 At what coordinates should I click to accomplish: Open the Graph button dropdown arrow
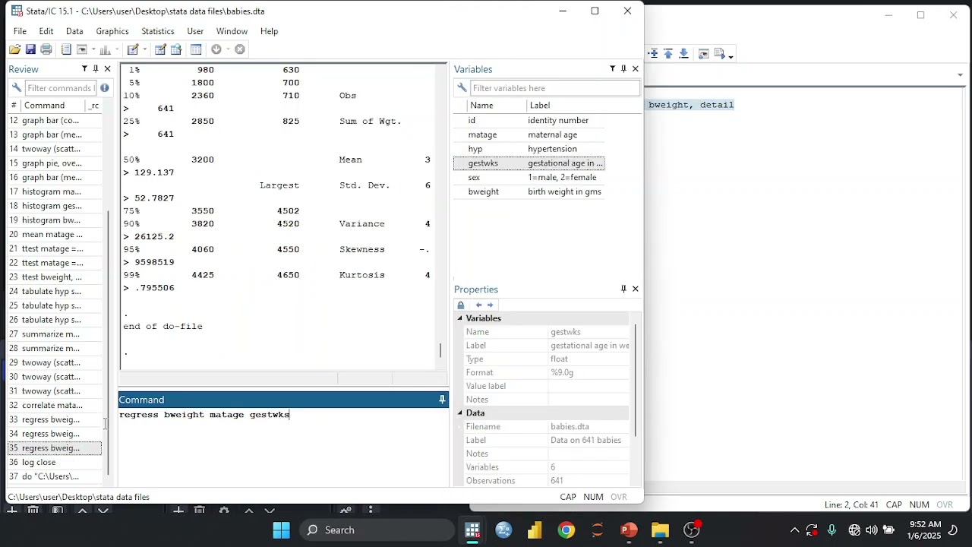pos(115,49)
